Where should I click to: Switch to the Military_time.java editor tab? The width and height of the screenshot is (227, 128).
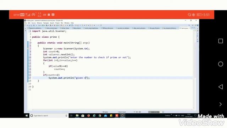(107, 28)
